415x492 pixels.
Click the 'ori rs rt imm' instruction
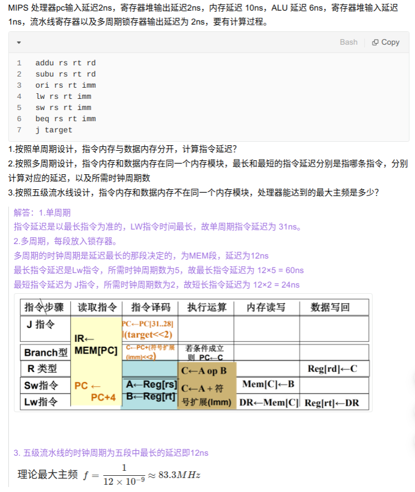click(65, 85)
